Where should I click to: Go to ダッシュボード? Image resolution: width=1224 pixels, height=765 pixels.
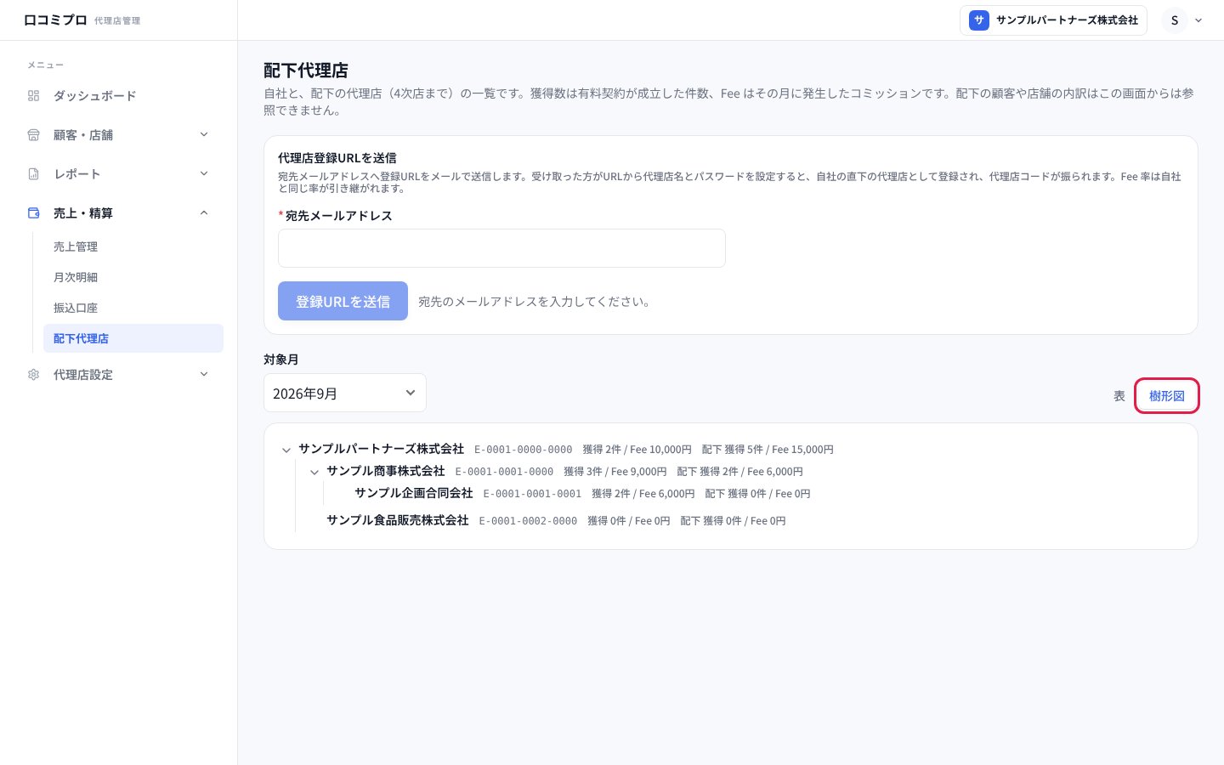click(94, 96)
